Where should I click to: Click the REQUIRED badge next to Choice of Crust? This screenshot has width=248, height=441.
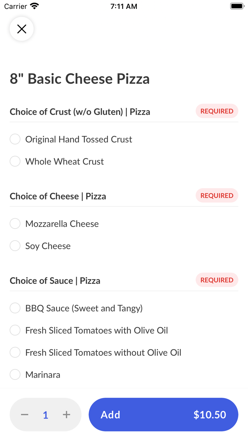pyautogui.click(x=217, y=111)
